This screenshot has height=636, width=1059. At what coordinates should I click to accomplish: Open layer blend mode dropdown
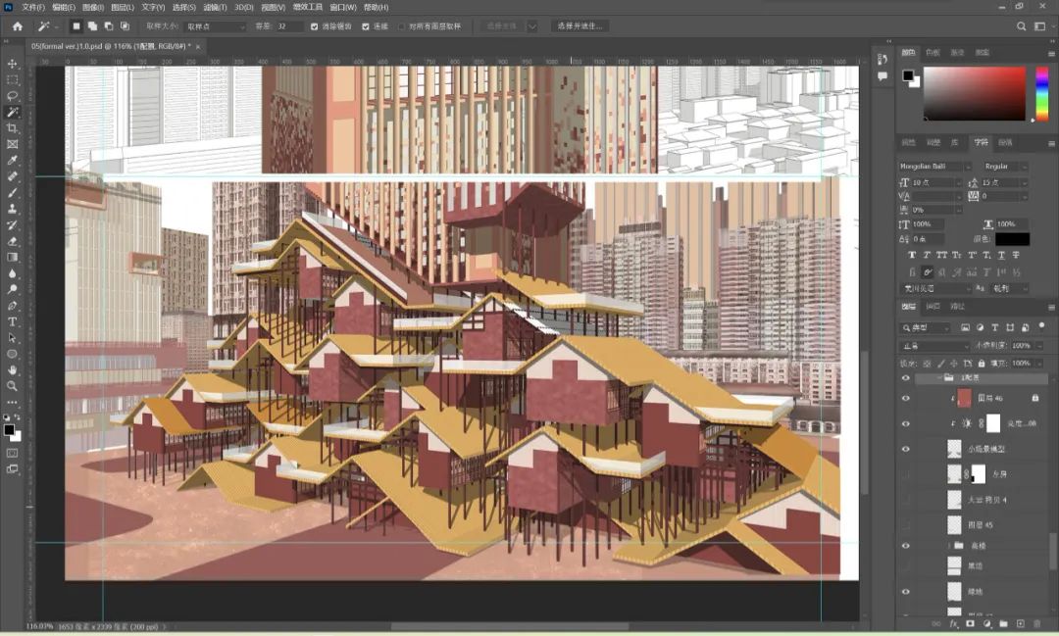(x=935, y=346)
